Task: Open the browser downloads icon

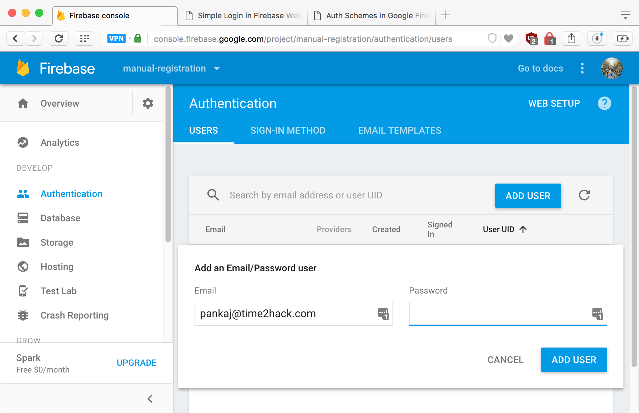Action: tap(597, 38)
